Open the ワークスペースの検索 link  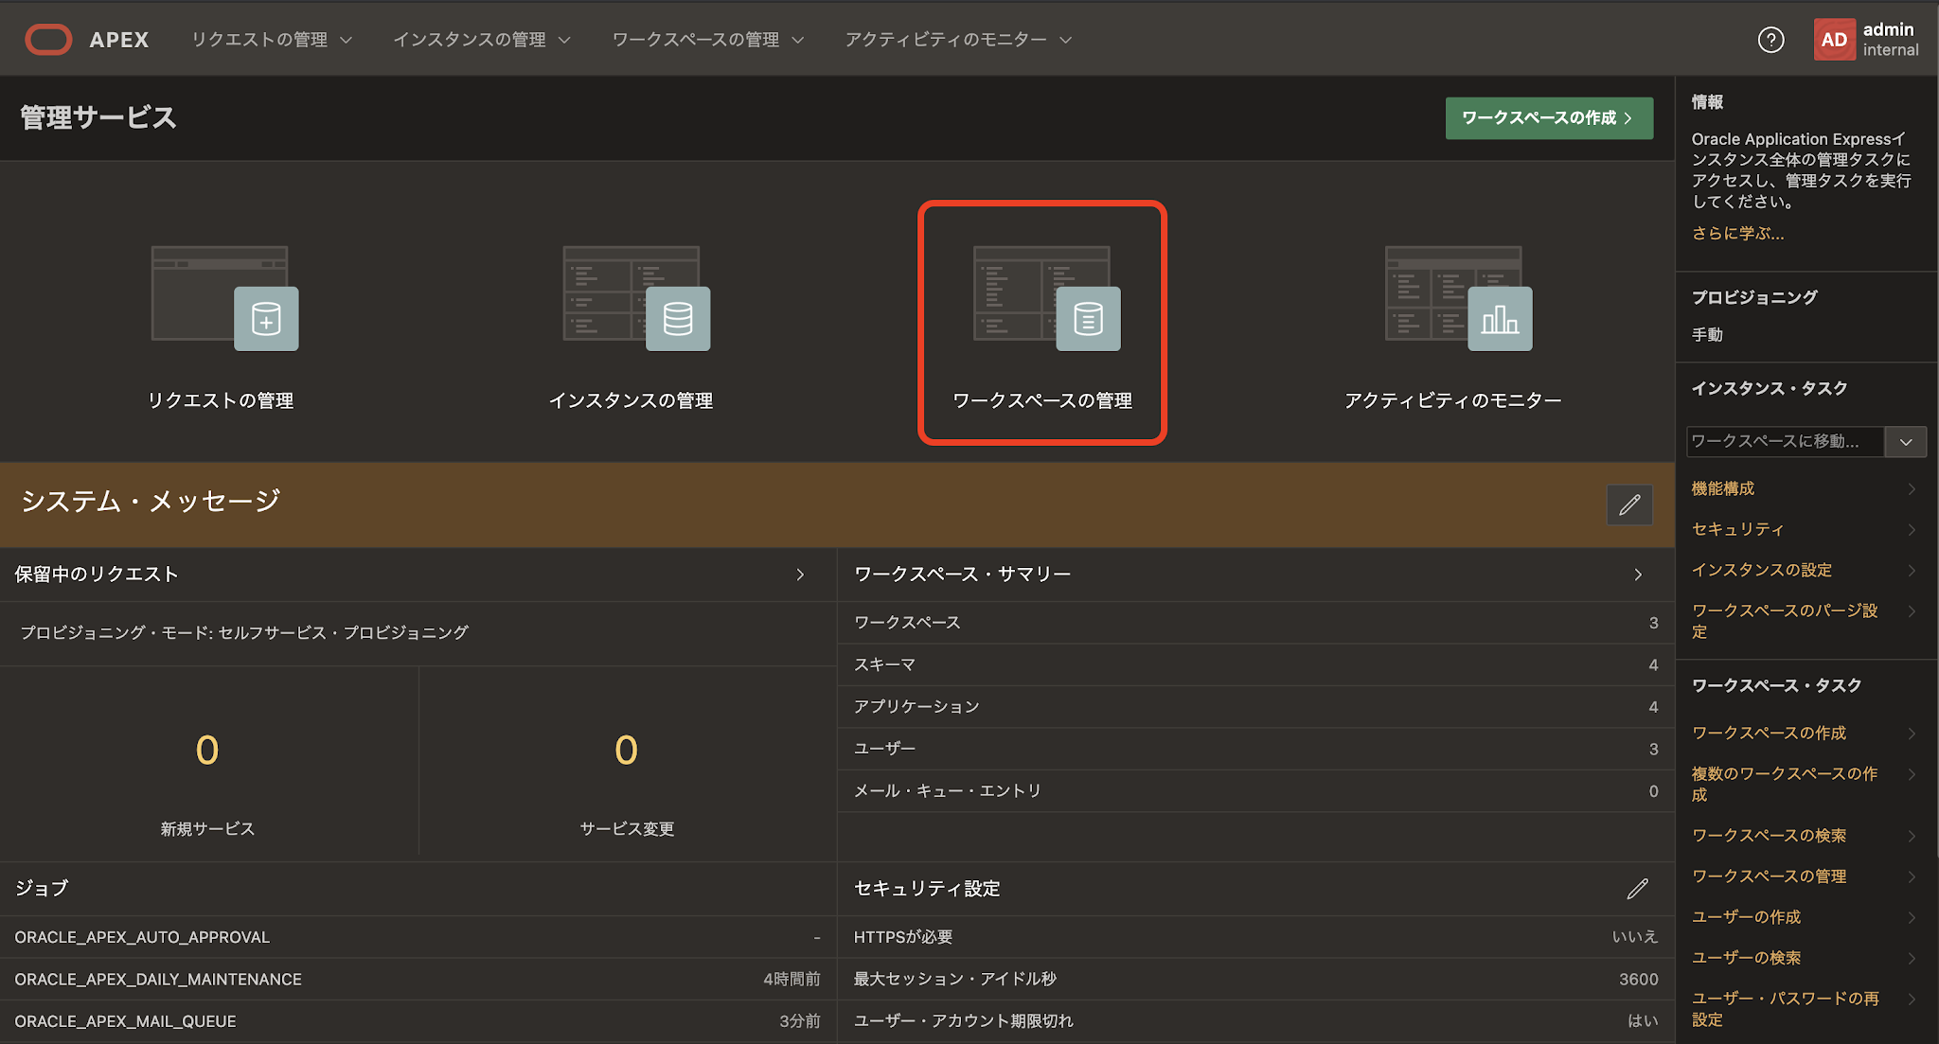tap(1770, 836)
